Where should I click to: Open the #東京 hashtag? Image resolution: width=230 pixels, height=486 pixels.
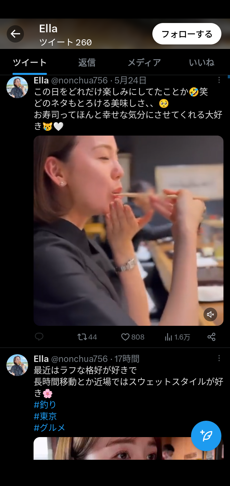pyautogui.click(x=45, y=416)
